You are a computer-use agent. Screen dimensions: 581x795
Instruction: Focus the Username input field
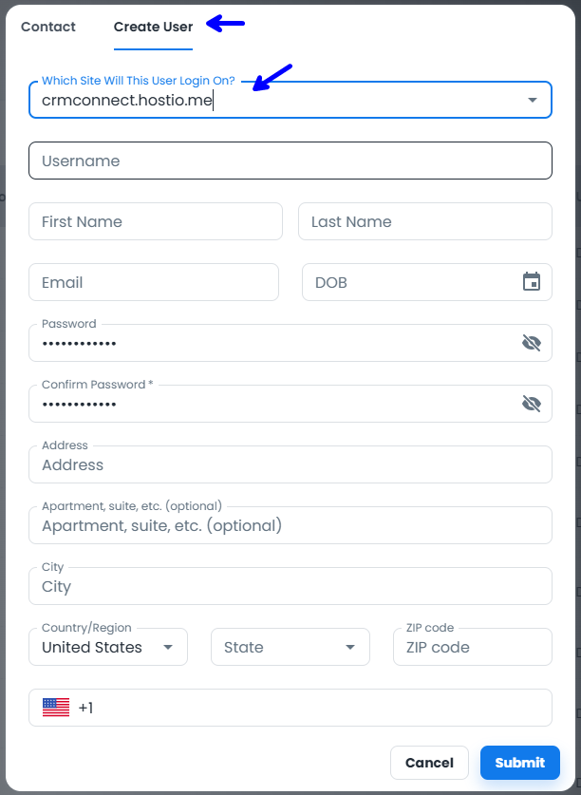point(290,161)
